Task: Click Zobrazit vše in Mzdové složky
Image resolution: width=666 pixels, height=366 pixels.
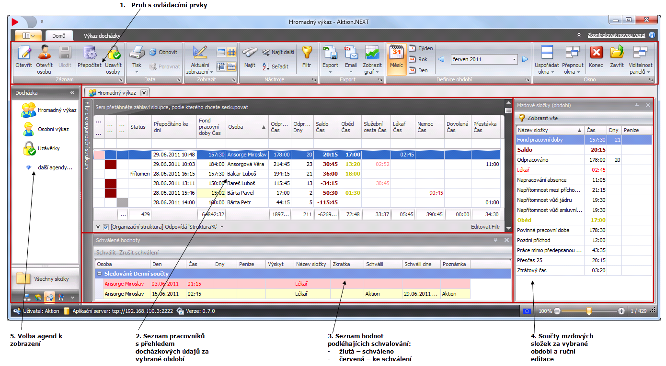Action: click(538, 118)
